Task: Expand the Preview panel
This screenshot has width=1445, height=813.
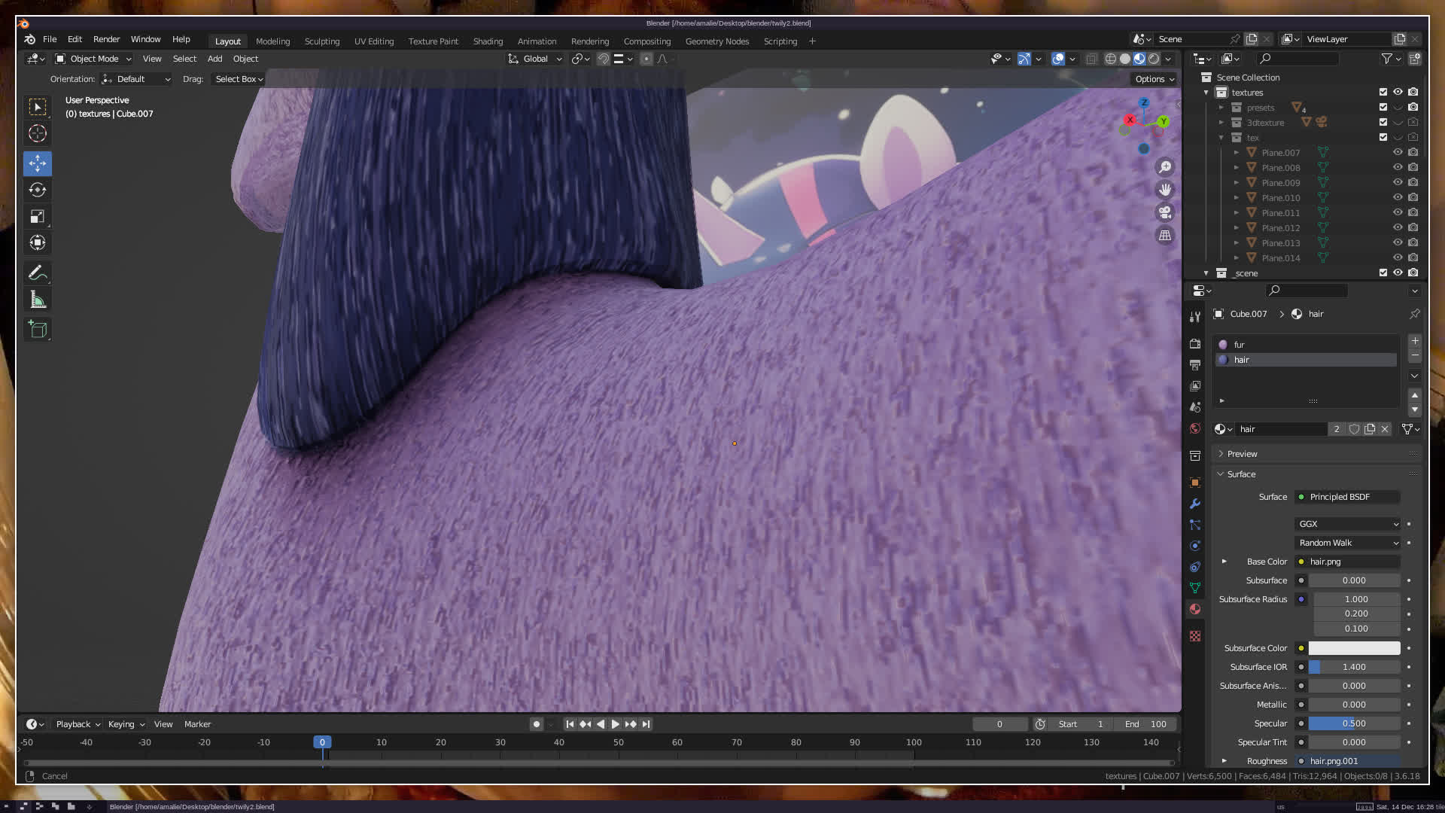Action: point(1242,454)
